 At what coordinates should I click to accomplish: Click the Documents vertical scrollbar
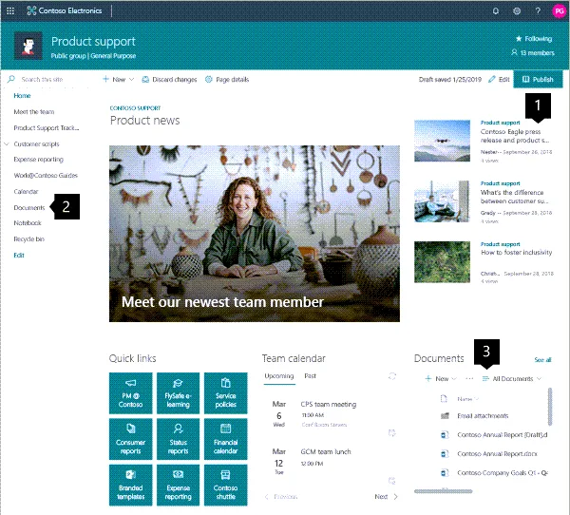[550, 407]
